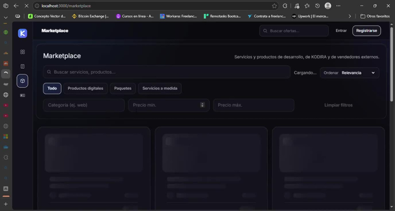Viewport: 395px width, 211px height.
Task: Focus the Categoría (ej. web) field
Action: click(x=84, y=105)
